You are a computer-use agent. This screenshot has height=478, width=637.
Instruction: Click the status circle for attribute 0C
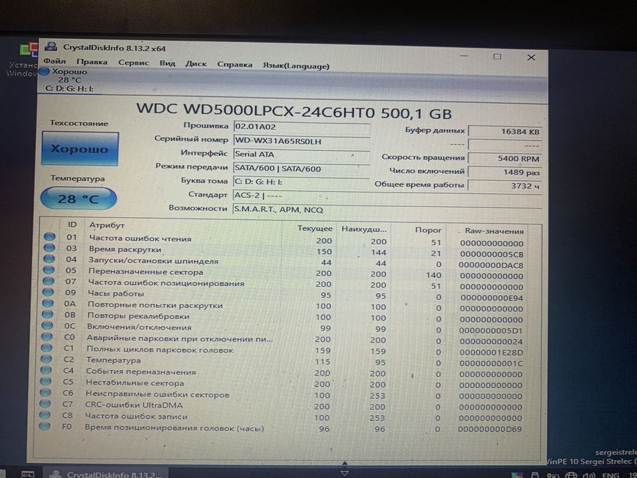[47, 325]
